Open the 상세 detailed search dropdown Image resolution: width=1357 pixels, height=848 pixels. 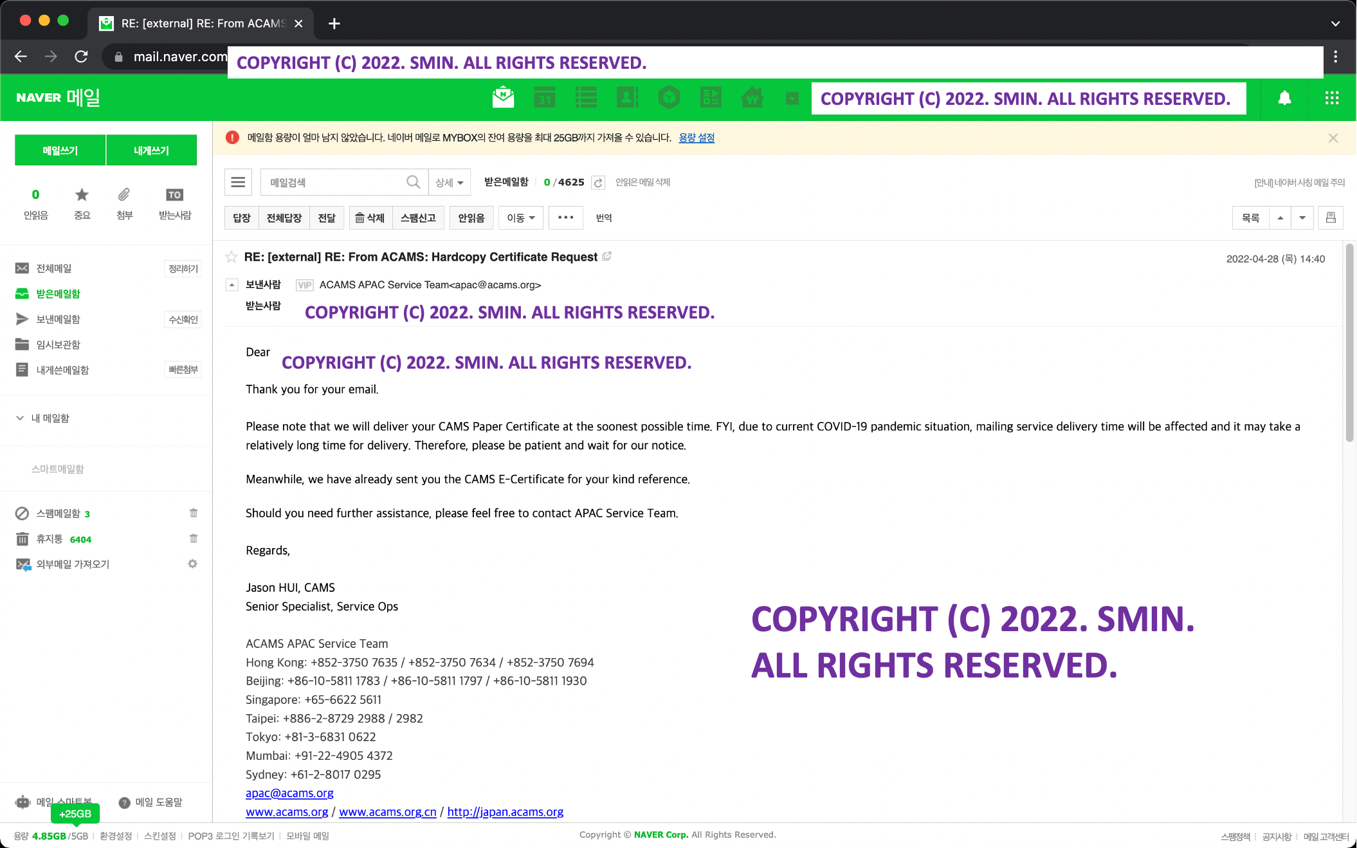[449, 183]
